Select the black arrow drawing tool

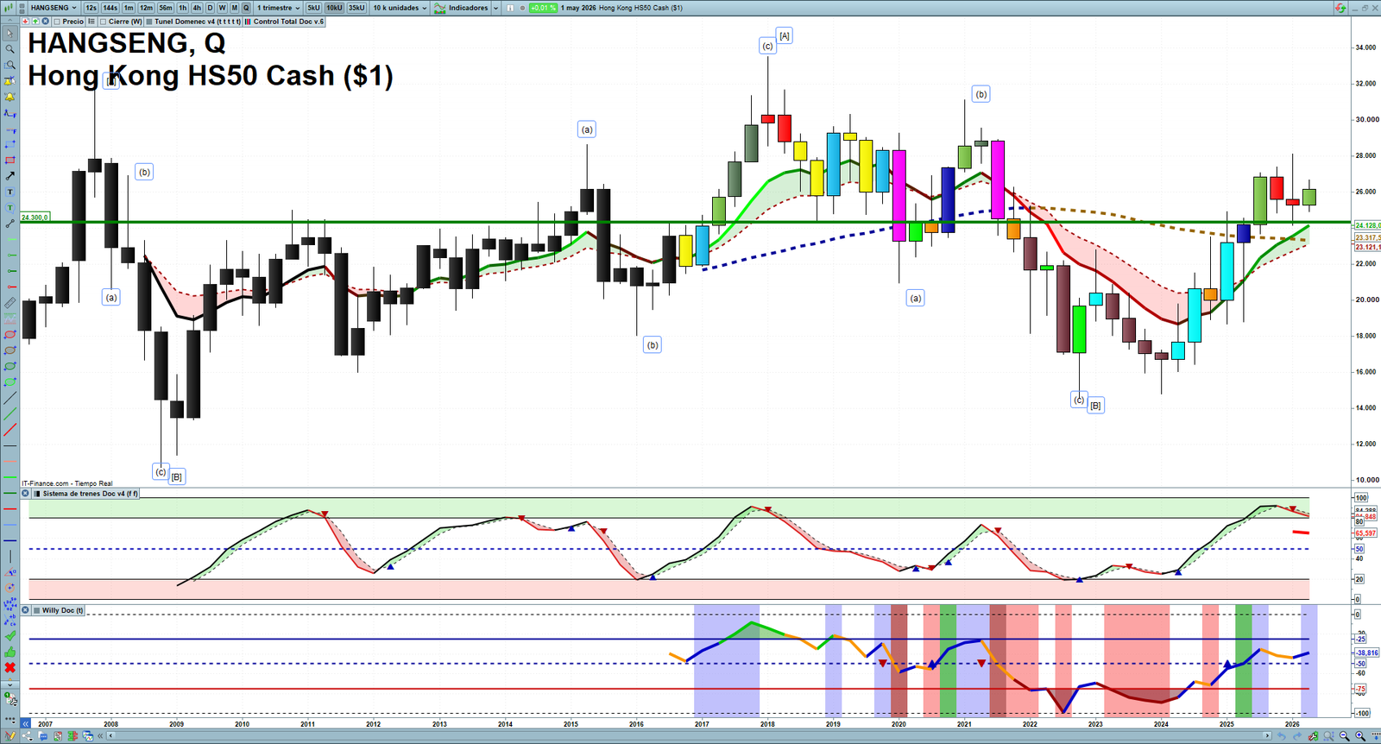9,176
